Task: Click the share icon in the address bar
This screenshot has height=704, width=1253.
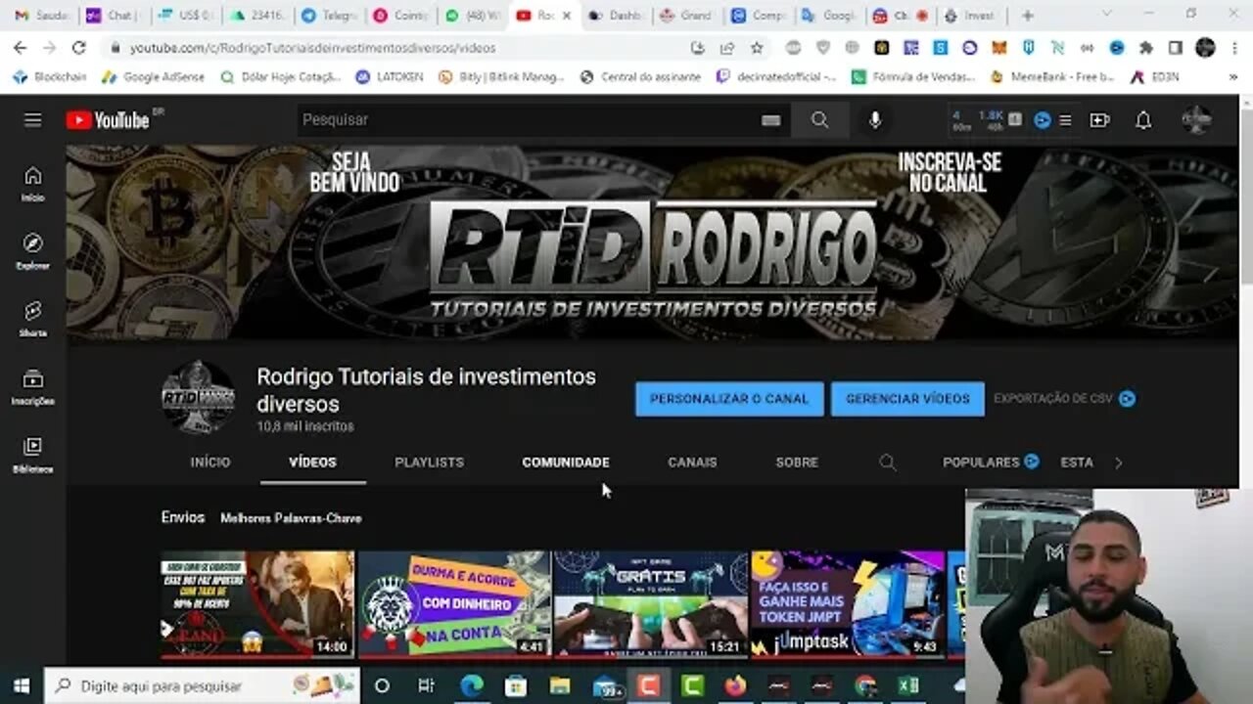Action: click(x=726, y=47)
